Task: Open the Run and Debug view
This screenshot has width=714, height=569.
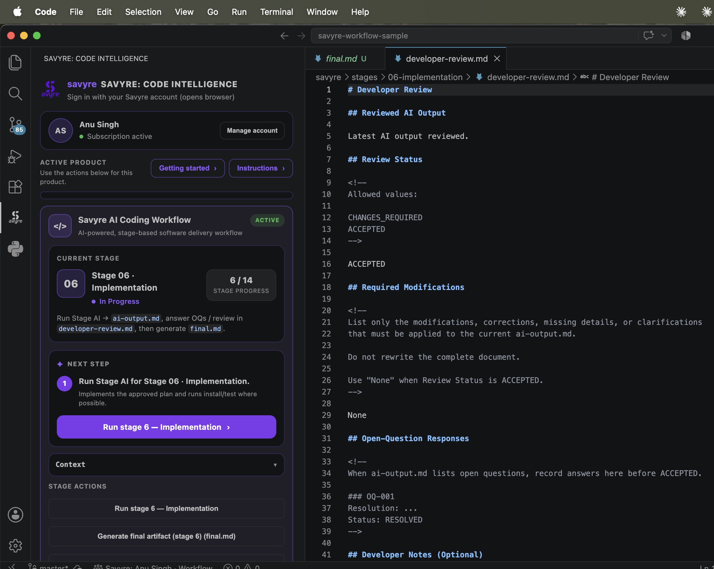Action: (x=15, y=156)
